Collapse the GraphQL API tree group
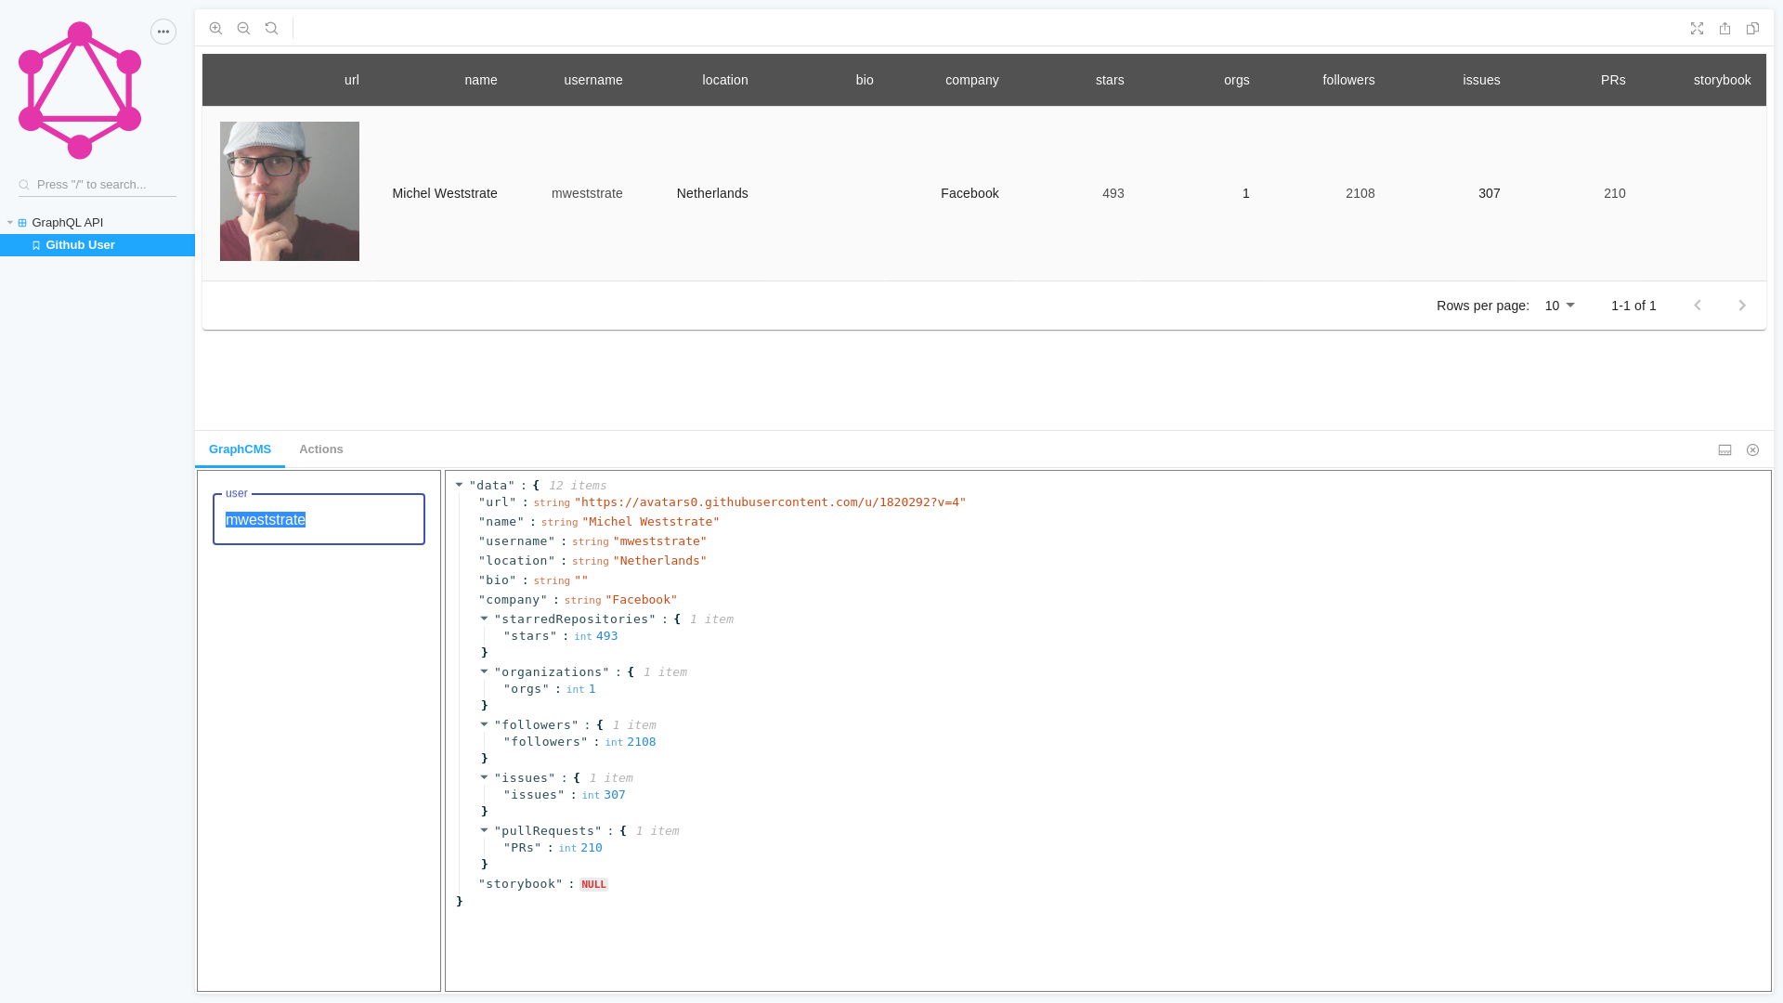The width and height of the screenshot is (1783, 1003). coord(10,223)
